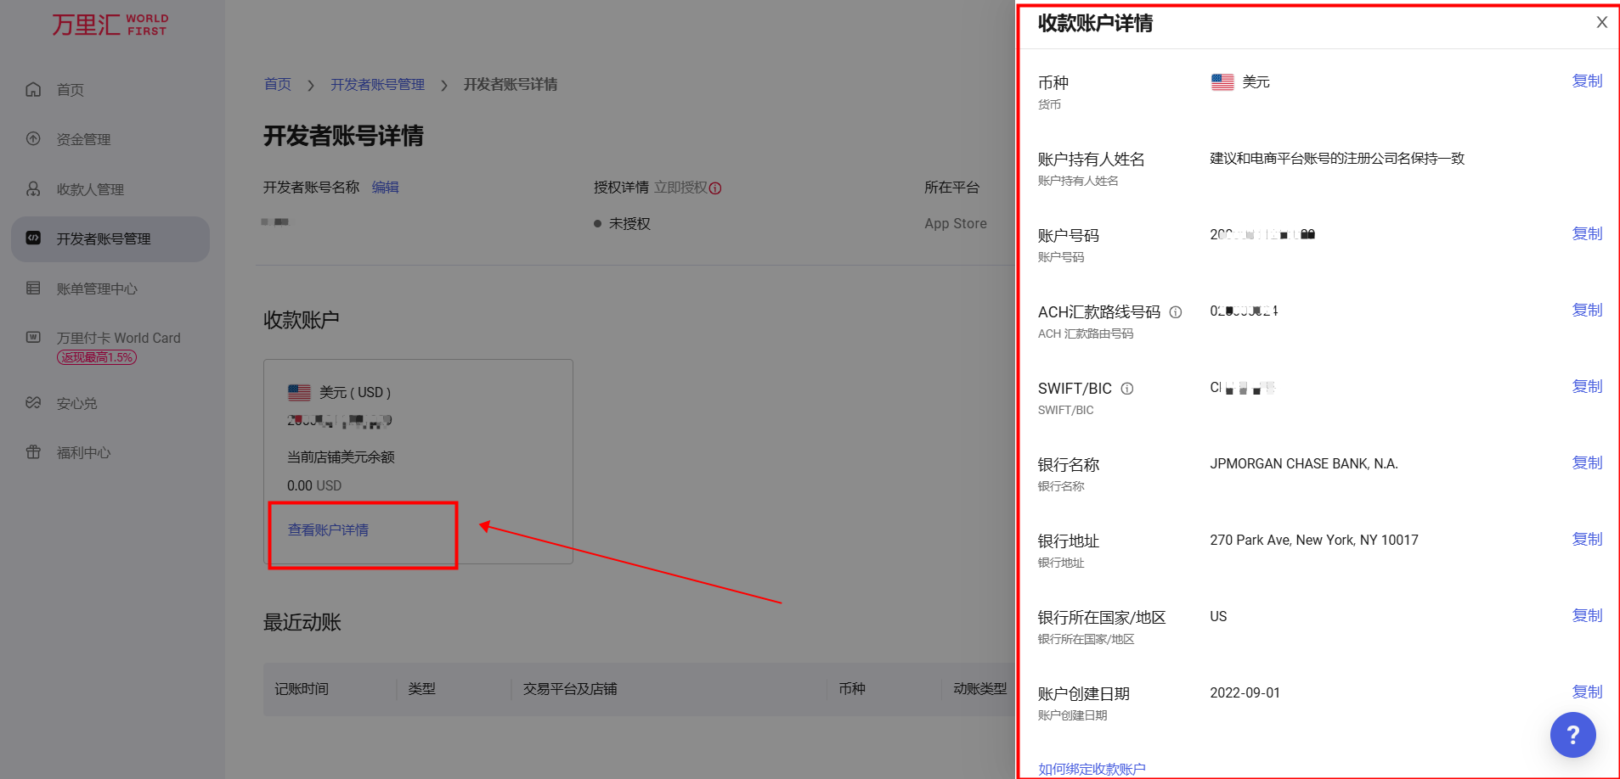Image resolution: width=1620 pixels, height=779 pixels.
Task: Click the 收款人管理 sidebar icon
Action: 33,188
